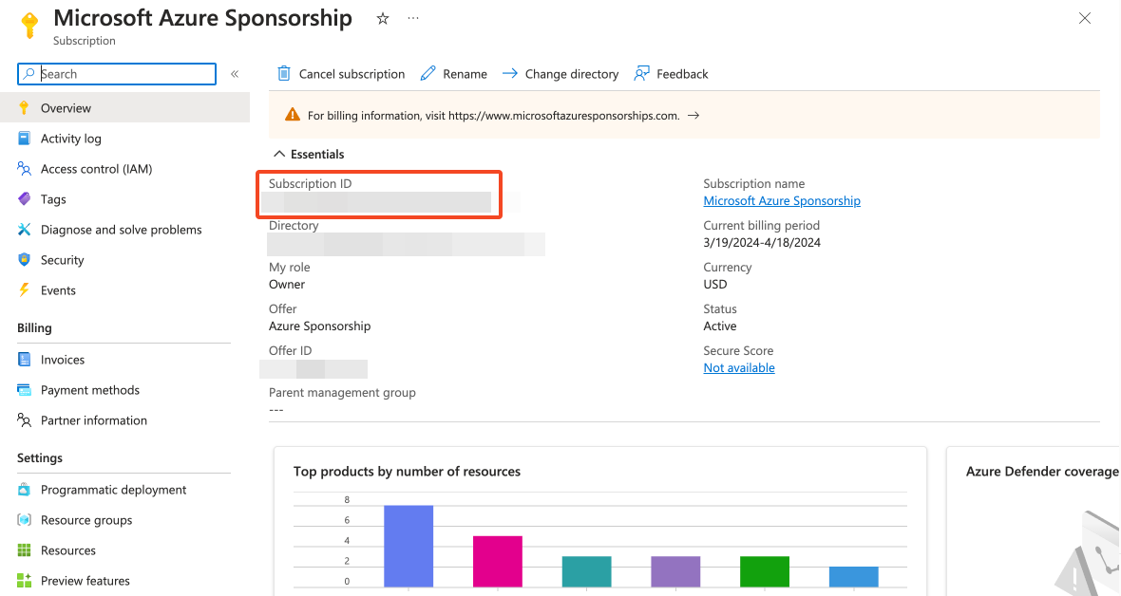This screenshot has height=596, width=1121.
Task: Open Resource groups
Action: pyautogui.click(x=86, y=520)
